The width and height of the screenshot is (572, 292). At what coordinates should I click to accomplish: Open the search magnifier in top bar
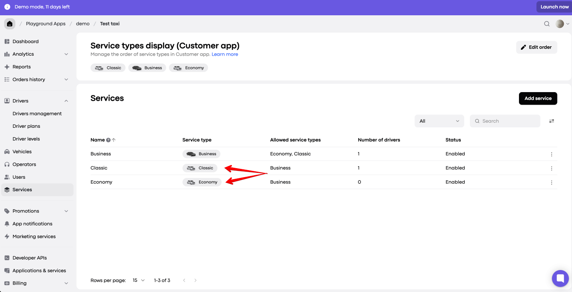(x=547, y=24)
